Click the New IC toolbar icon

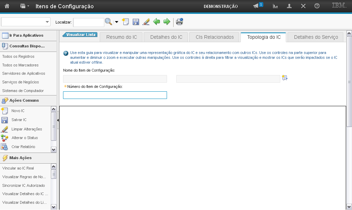pyautogui.click(x=125, y=22)
